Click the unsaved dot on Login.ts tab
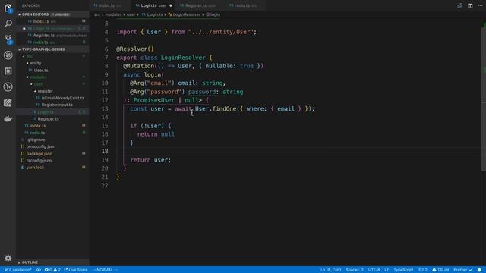The height and width of the screenshot is (273, 486). 171,5
